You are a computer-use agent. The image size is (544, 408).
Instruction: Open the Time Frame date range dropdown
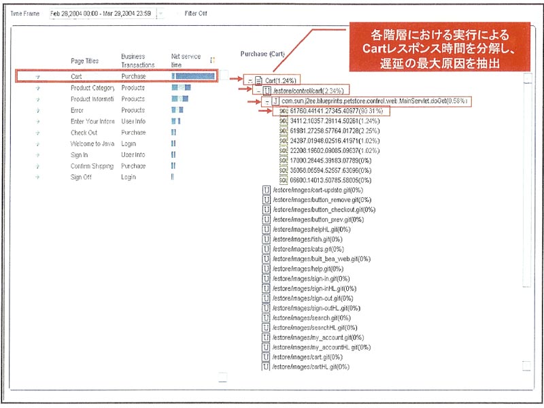point(160,13)
